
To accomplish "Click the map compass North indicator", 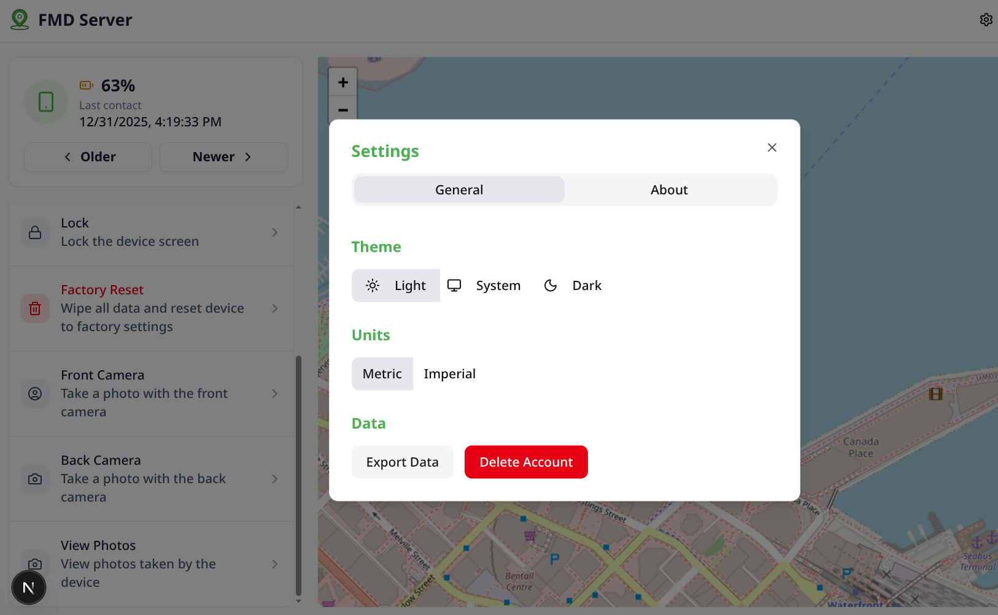I will click(x=29, y=587).
